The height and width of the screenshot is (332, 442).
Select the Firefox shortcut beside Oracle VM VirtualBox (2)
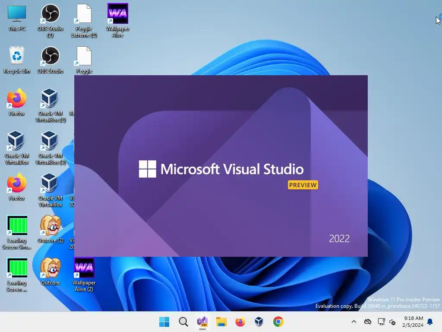pos(17,102)
